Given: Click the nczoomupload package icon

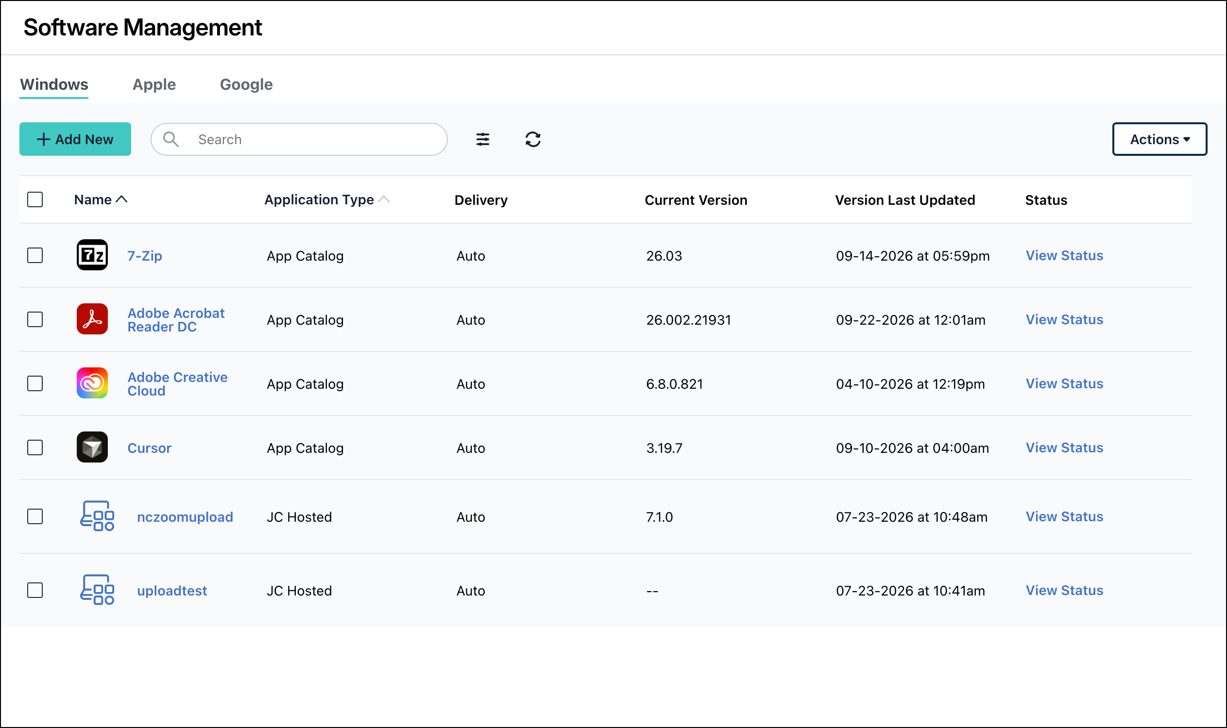Looking at the screenshot, I should point(97,516).
